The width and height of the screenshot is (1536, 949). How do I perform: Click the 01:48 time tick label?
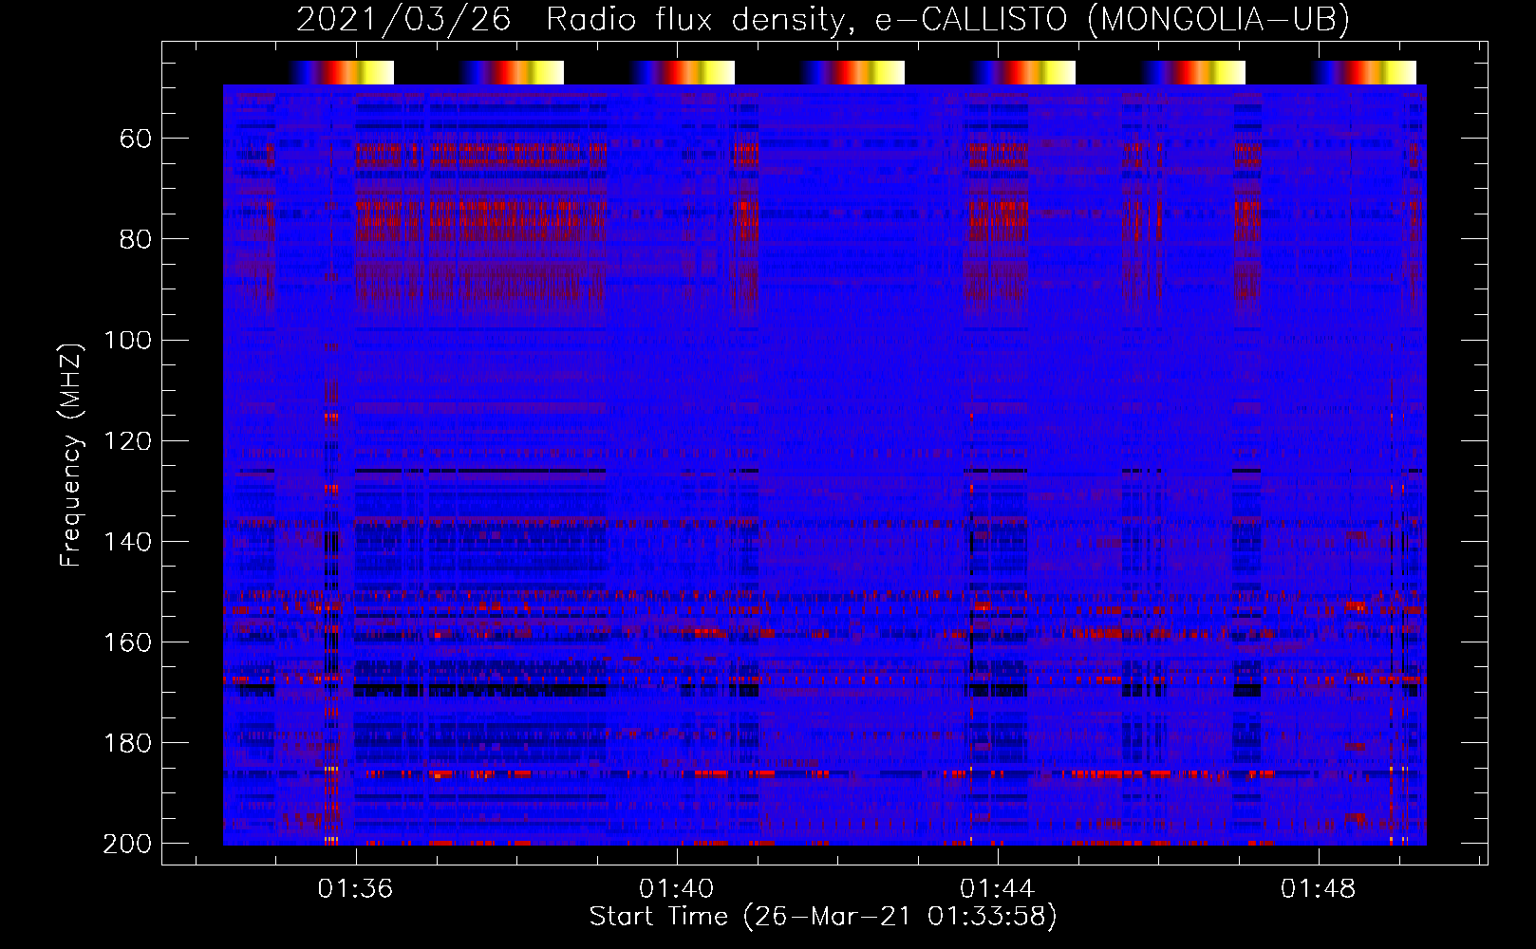[1318, 889]
